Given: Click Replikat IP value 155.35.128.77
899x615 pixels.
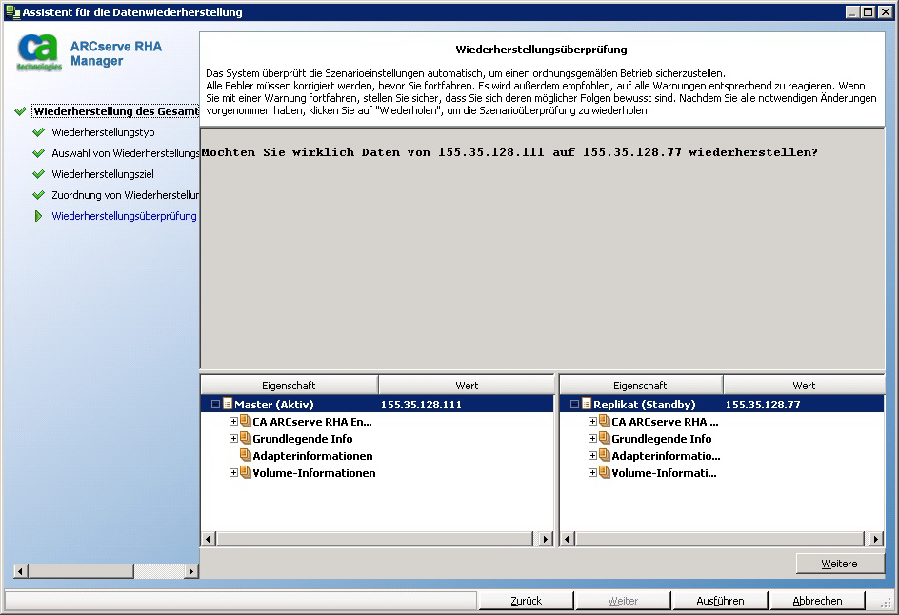Looking at the screenshot, I should 763,404.
